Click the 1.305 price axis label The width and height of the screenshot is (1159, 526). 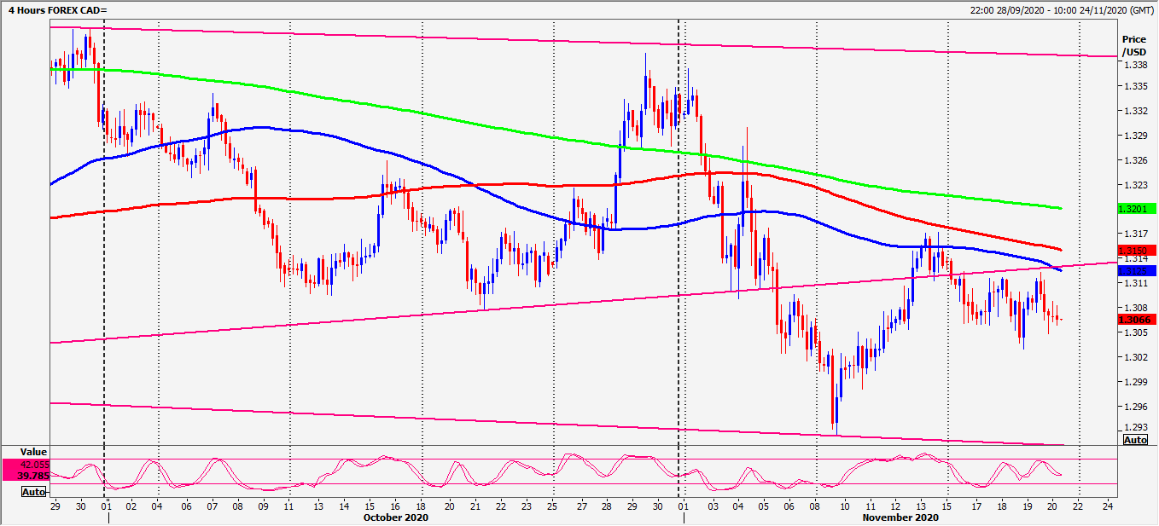coord(1135,332)
